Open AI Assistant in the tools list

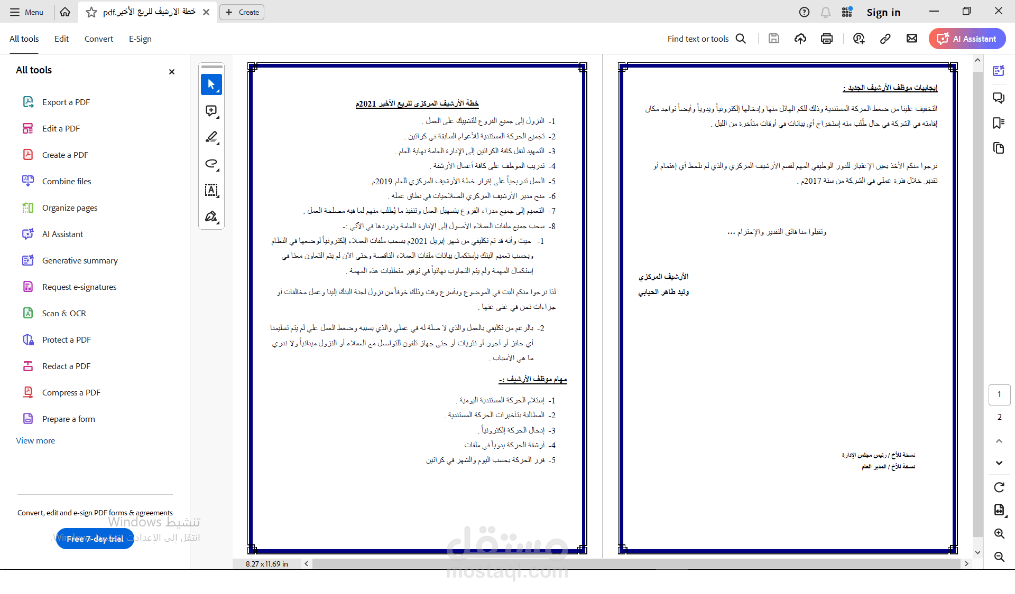(x=53, y=234)
